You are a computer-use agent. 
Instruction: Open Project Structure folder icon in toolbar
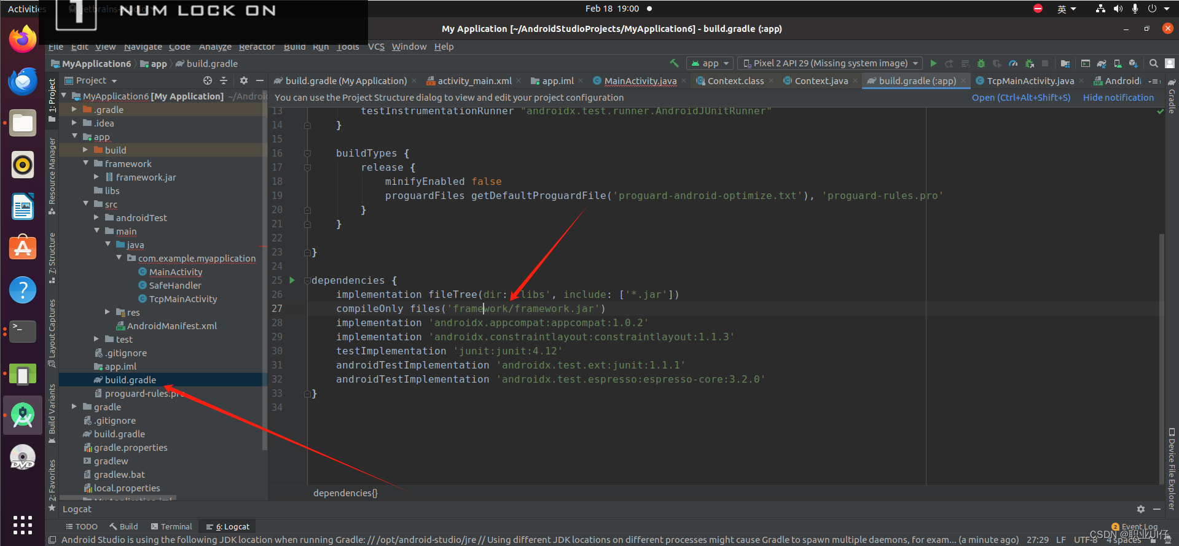[x=1065, y=63]
